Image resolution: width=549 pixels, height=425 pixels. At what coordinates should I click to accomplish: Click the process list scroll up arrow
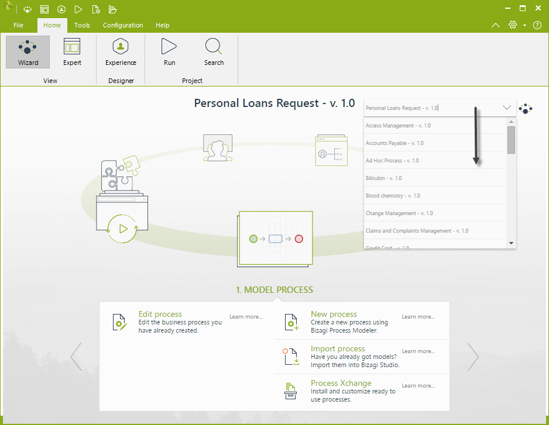tap(511, 122)
